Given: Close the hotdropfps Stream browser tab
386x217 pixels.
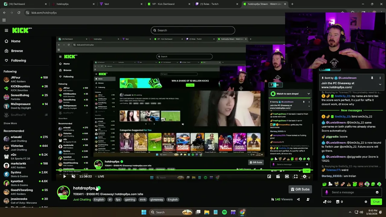Looking at the screenshot, I should click(x=285, y=4).
